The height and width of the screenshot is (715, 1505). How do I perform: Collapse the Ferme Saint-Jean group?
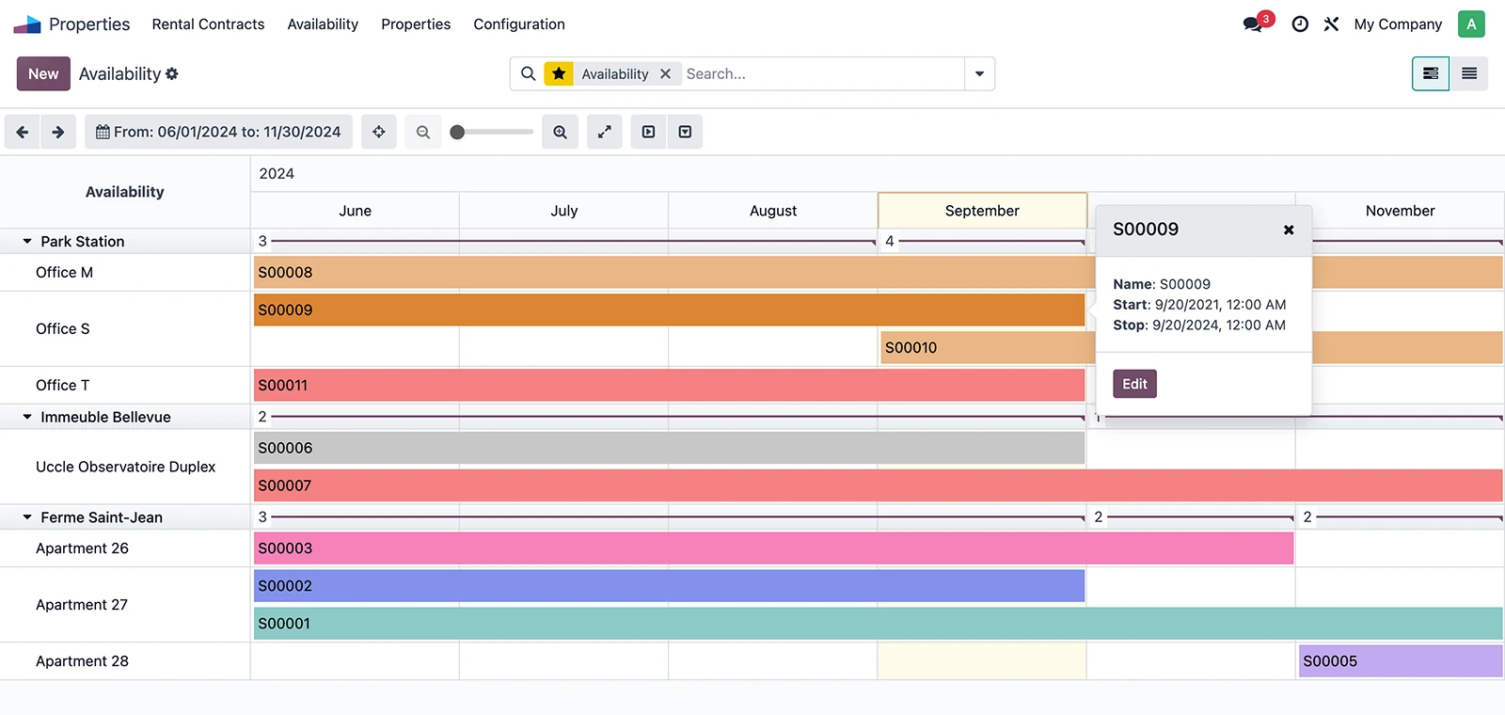pyautogui.click(x=27, y=517)
